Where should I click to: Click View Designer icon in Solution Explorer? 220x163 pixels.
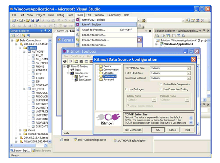[178, 35]
